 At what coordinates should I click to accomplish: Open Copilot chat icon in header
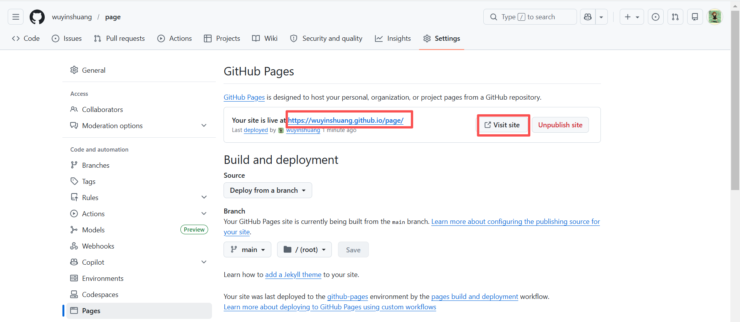588,17
